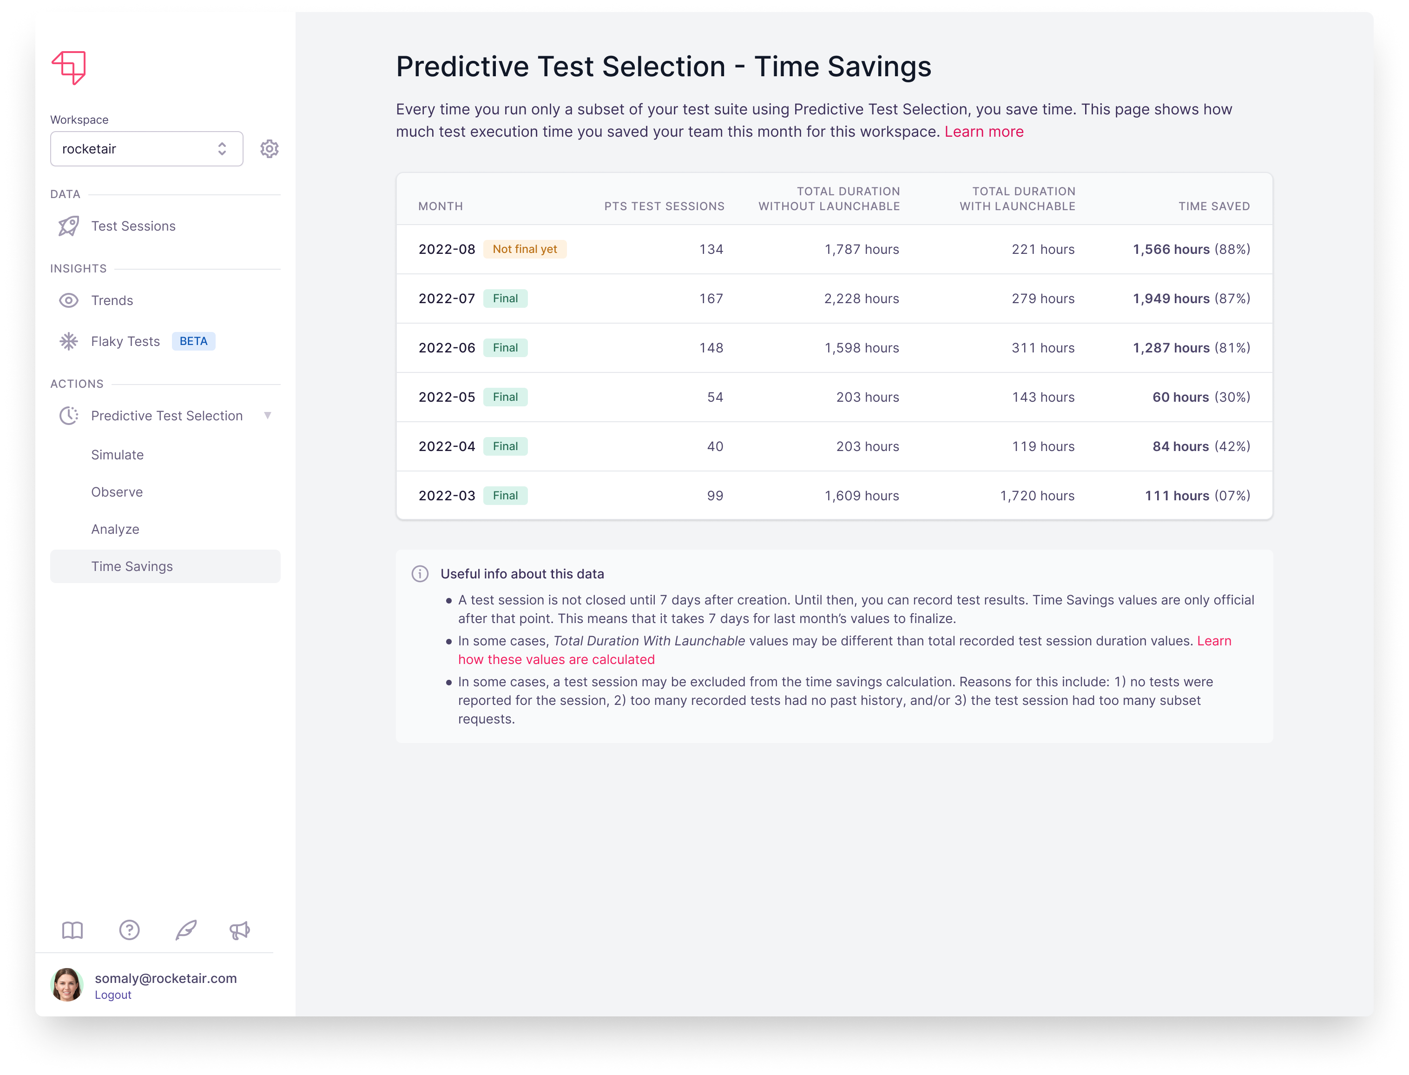Screen dimensions: 1409x1075
Task: Click the Predictive Test Selection clock icon
Action: tap(69, 416)
